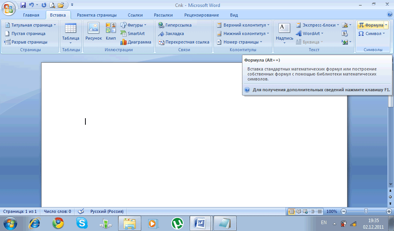Image resolution: width=394 pixels, height=231 pixels.
Task: Save the document from the quick access toolbar
Action: point(23,5)
